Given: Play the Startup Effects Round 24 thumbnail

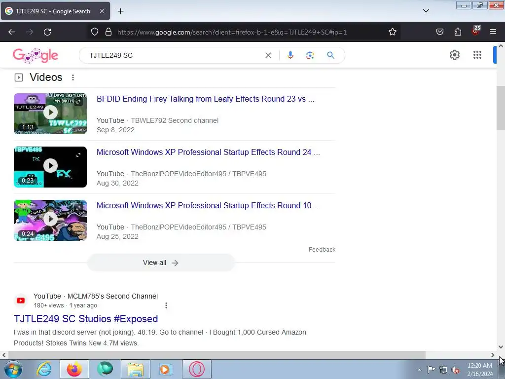Looking at the screenshot, I should point(50,167).
